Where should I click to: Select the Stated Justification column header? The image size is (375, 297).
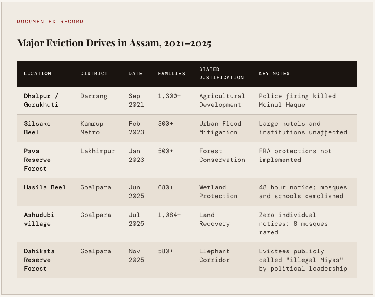coord(221,74)
